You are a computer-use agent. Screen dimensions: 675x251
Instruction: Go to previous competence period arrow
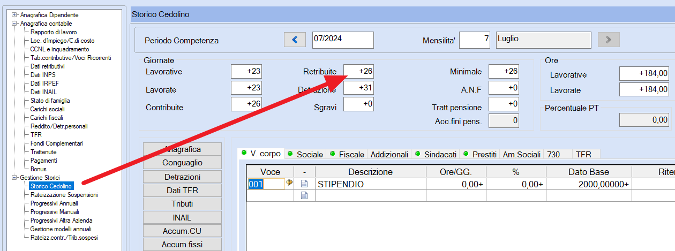(x=294, y=40)
